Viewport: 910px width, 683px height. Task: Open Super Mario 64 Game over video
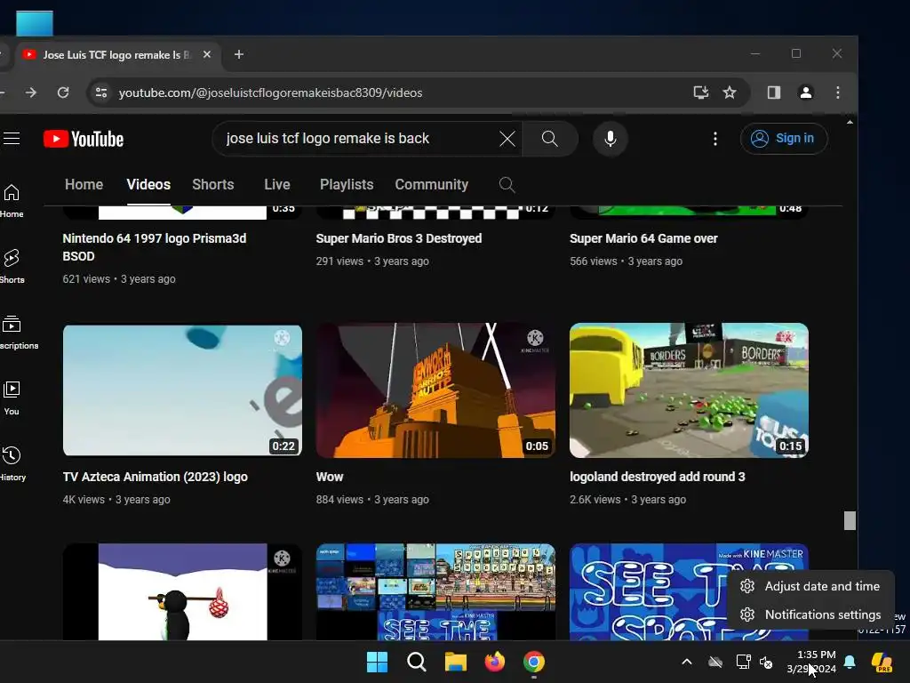point(643,238)
